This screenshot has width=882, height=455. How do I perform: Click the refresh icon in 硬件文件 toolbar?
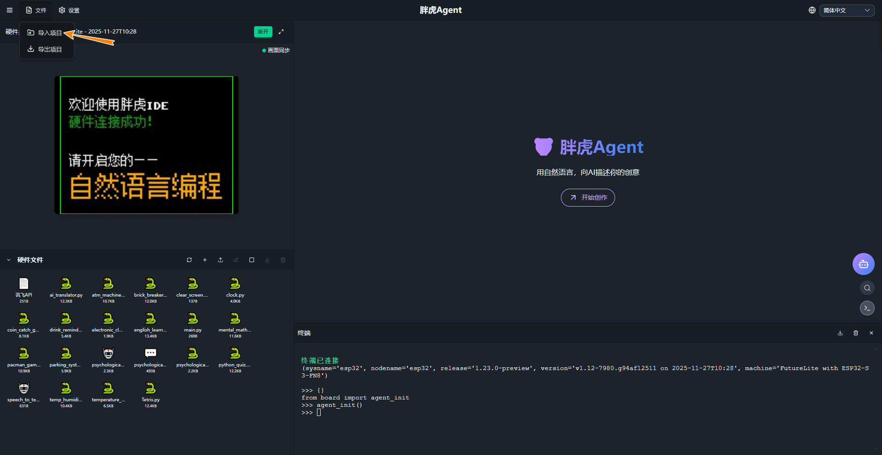[189, 260]
